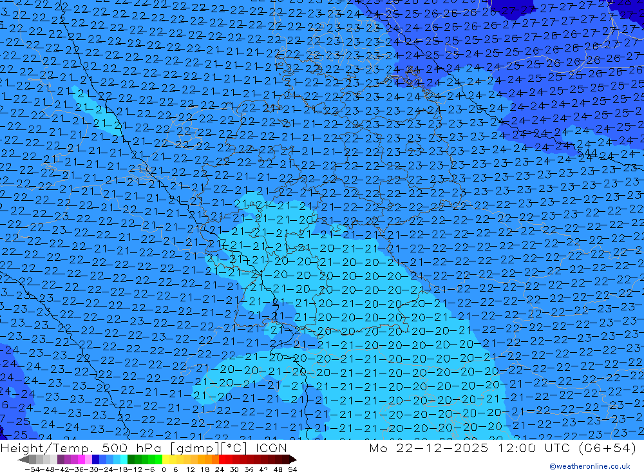644x472 pixels.
Task: Select the cyan legend swatch above -18
Action: coord(124,459)
